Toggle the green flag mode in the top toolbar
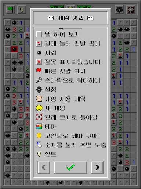This screenshot has height=189, width=141. pos(10,10)
